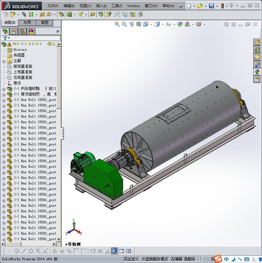Click the Assembly Features icon
Image resolution: width=262 pixels, height=263 pixels.
[69, 15]
